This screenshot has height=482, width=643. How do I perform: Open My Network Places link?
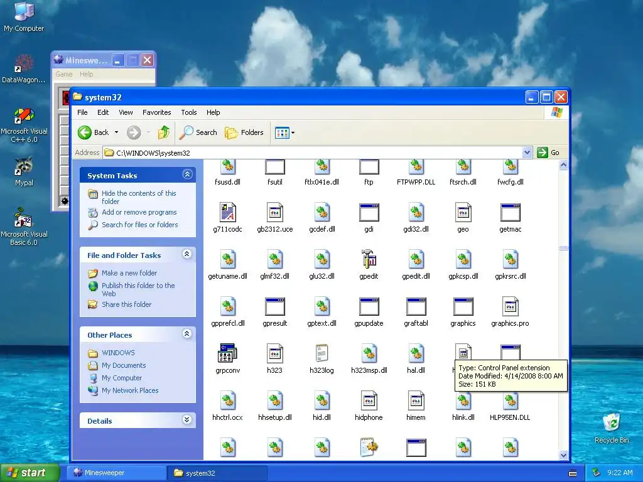coord(130,390)
